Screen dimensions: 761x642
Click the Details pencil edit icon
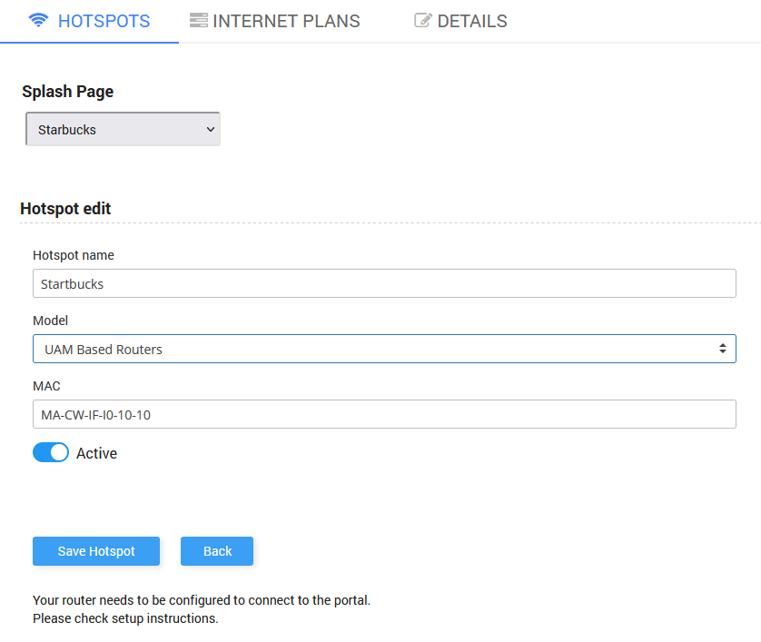tap(422, 21)
